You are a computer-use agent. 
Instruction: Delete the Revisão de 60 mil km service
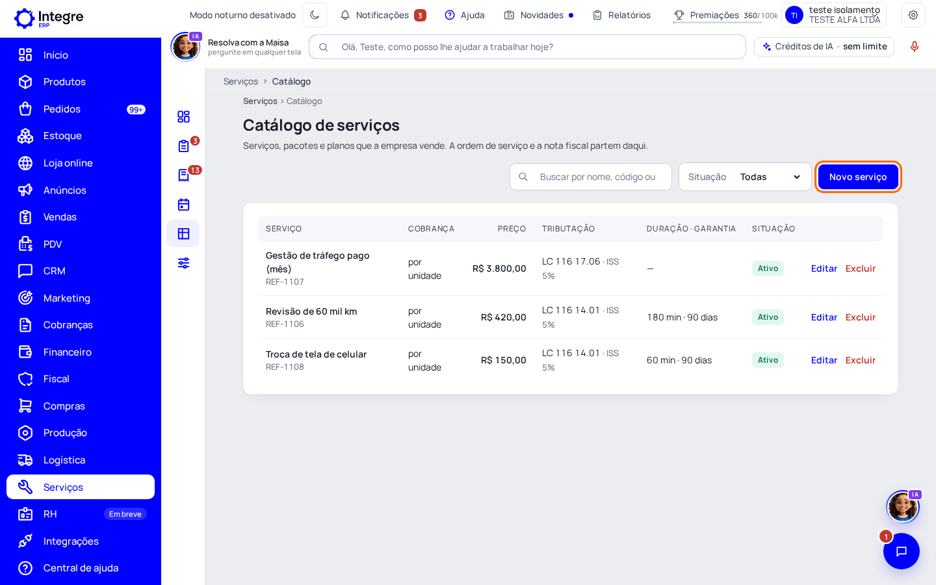tap(861, 317)
